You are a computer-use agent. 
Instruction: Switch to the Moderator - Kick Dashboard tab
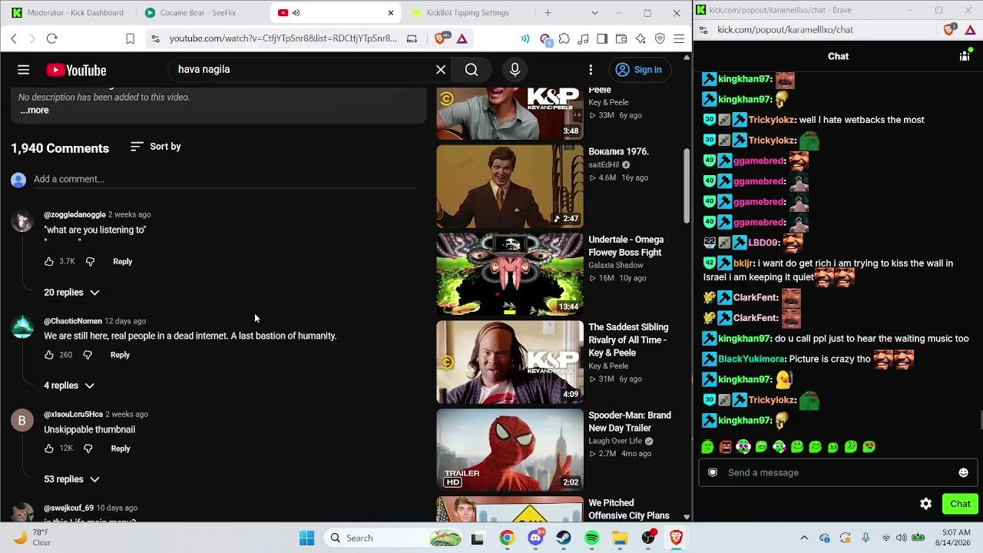coord(68,12)
